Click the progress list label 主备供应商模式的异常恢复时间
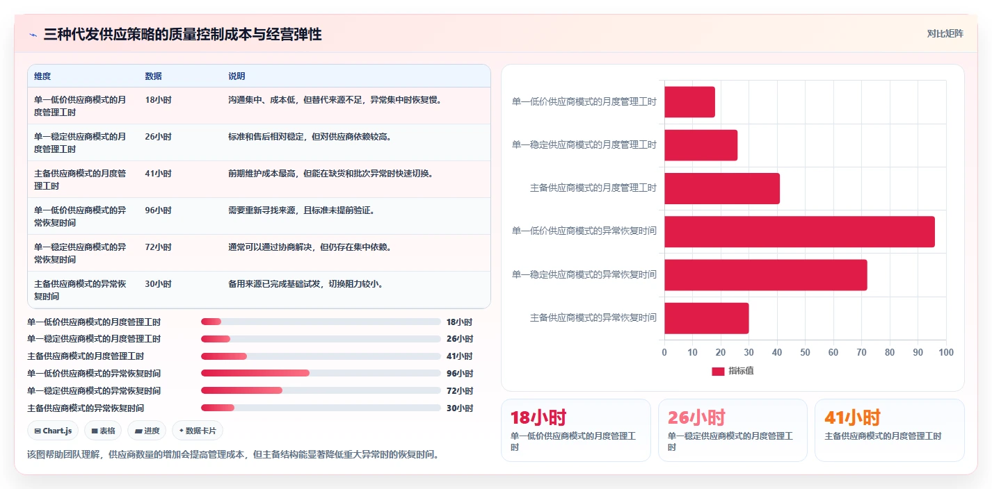 (86, 408)
